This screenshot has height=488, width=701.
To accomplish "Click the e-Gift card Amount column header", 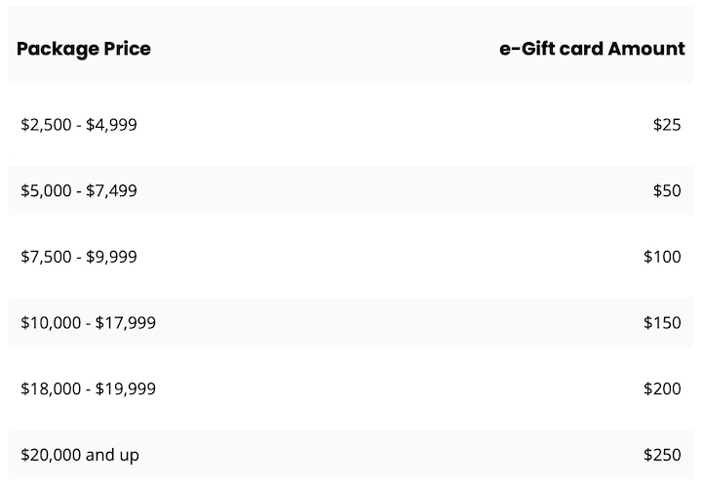I will pyautogui.click(x=592, y=48).
